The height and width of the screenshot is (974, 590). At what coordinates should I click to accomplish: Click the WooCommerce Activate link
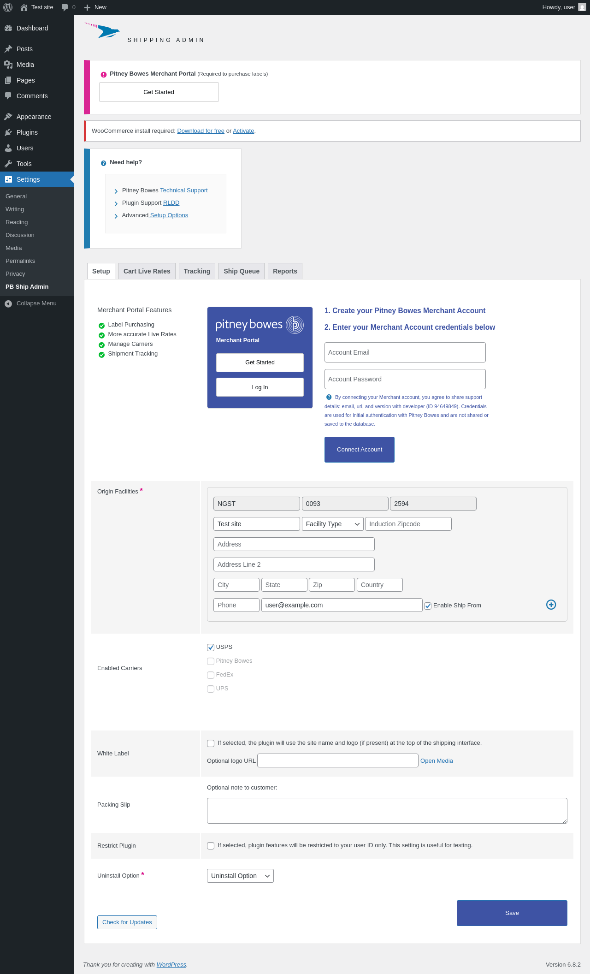pyautogui.click(x=243, y=131)
